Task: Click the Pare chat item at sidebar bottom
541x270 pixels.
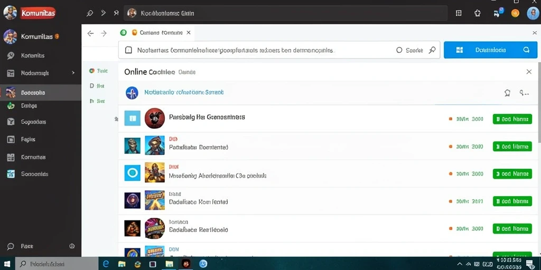Action: pyautogui.click(x=27, y=246)
